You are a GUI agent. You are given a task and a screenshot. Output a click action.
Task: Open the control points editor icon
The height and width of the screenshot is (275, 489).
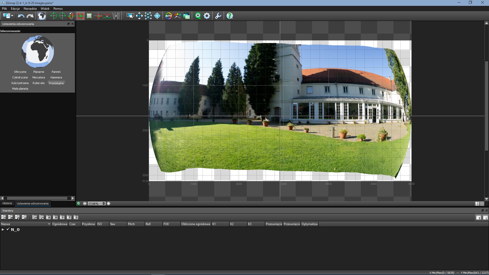click(148, 16)
